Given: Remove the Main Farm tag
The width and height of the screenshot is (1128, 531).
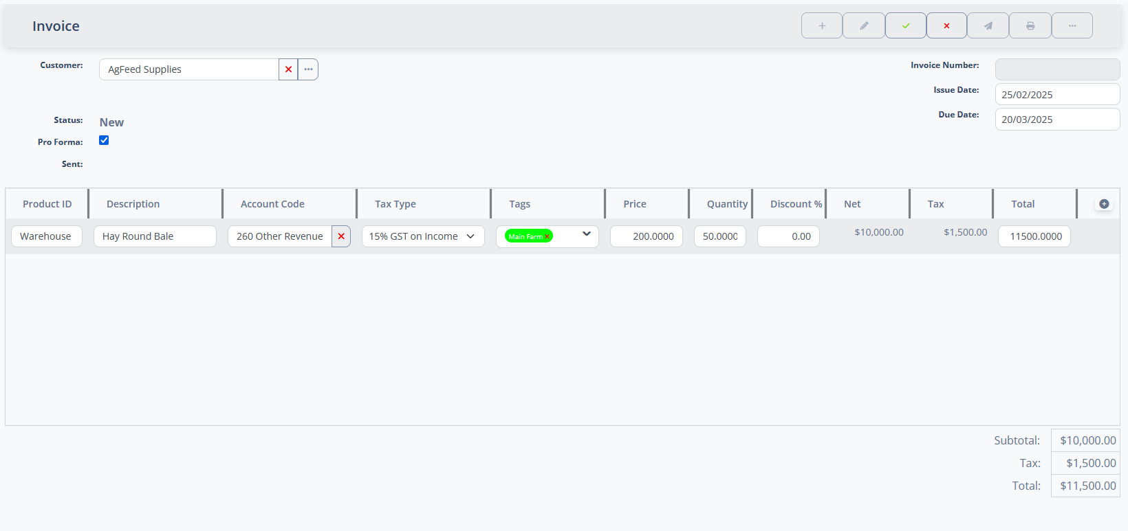Looking at the screenshot, I should pos(547,237).
